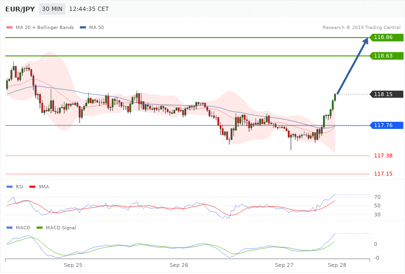Viewport: 405px width, 274px height.
Task: Click the 12:44:35 CET timestamp
Action: tap(89, 9)
